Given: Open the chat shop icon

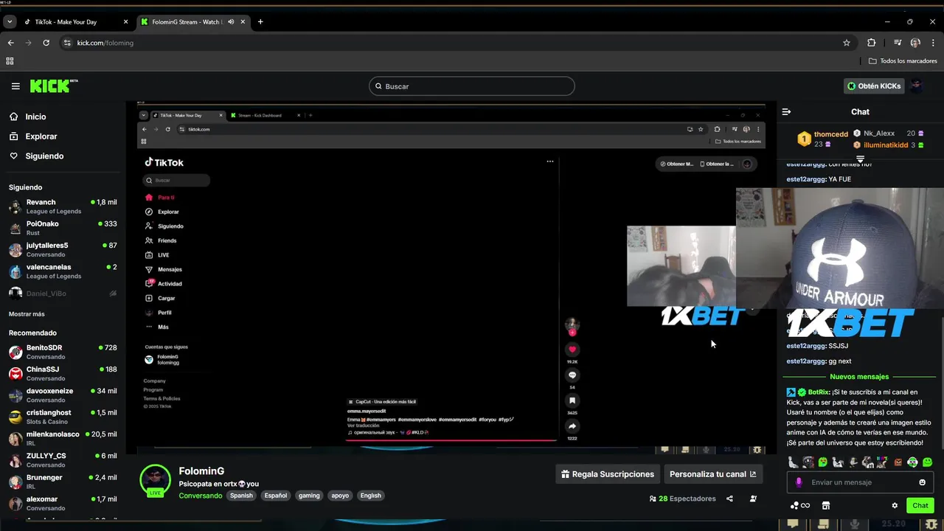Looking at the screenshot, I should [826, 505].
